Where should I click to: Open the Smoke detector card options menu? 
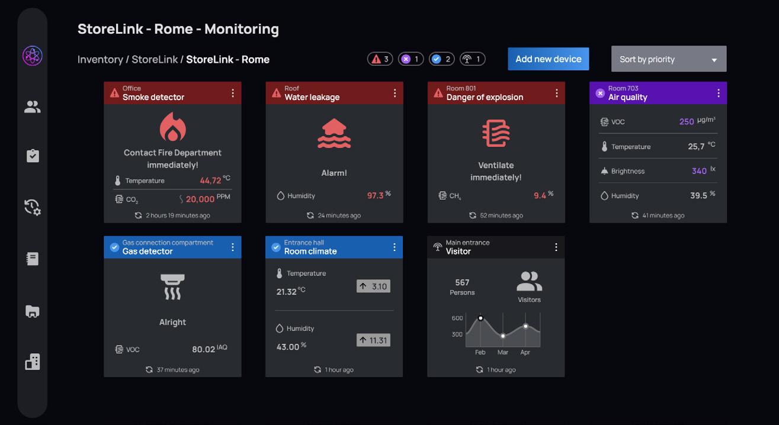[x=233, y=93]
